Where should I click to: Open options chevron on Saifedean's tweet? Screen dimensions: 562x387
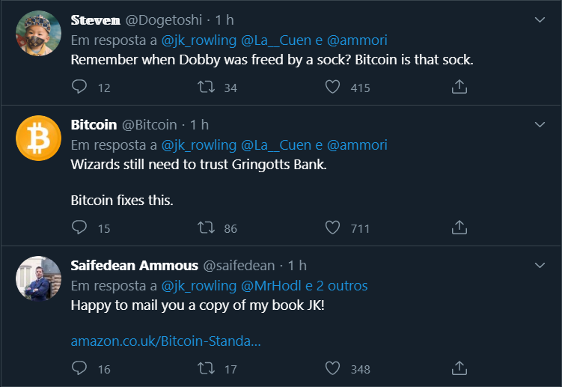point(540,265)
